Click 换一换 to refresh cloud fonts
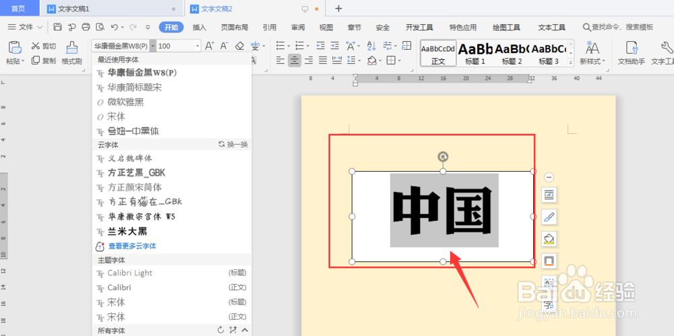 (x=233, y=144)
